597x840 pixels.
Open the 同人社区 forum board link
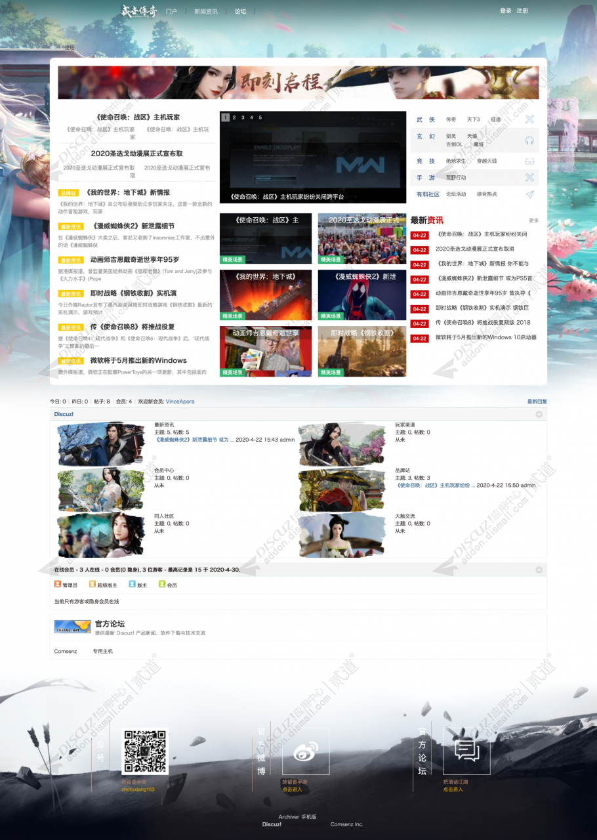(164, 516)
